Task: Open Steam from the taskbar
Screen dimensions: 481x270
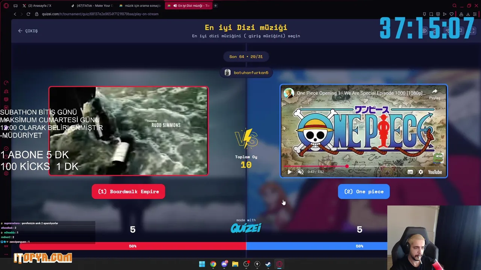Action: tap(268, 264)
